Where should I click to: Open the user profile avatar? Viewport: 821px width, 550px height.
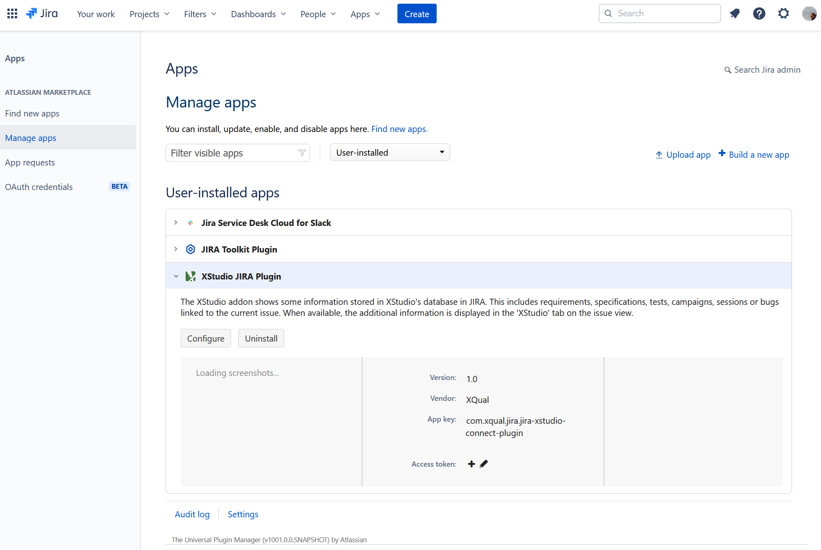click(x=809, y=13)
